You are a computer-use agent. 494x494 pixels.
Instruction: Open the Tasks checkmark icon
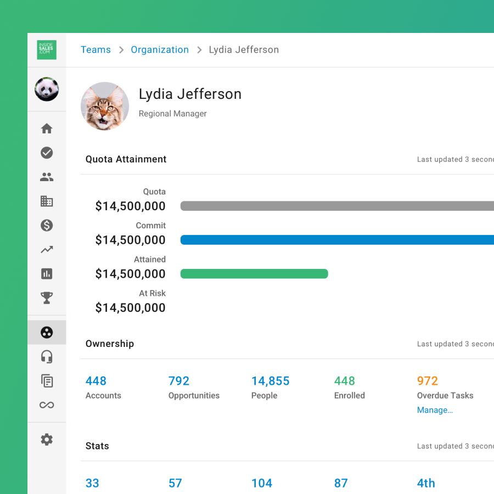pyautogui.click(x=47, y=153)
